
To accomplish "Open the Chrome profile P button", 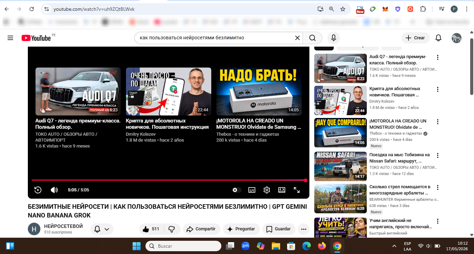I will tap(454, 9).
